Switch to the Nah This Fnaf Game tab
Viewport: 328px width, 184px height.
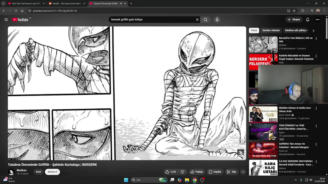pos(27,4)
